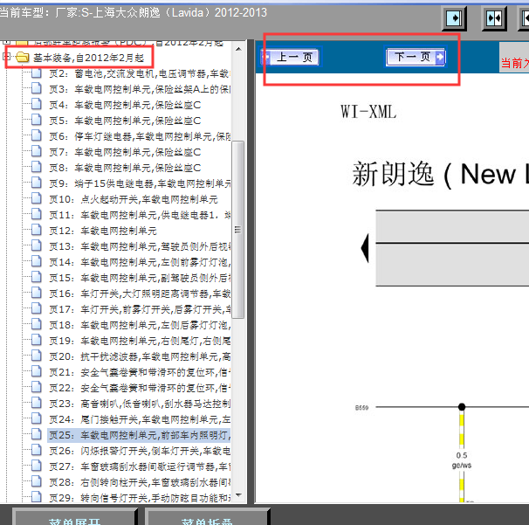
Task: Click the tree panel scroll-up arrow
Action: pos(238,49)
